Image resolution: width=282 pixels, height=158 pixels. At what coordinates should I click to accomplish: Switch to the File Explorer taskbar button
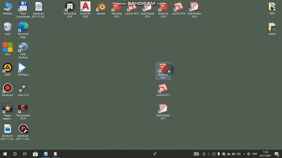pos(56,154)
